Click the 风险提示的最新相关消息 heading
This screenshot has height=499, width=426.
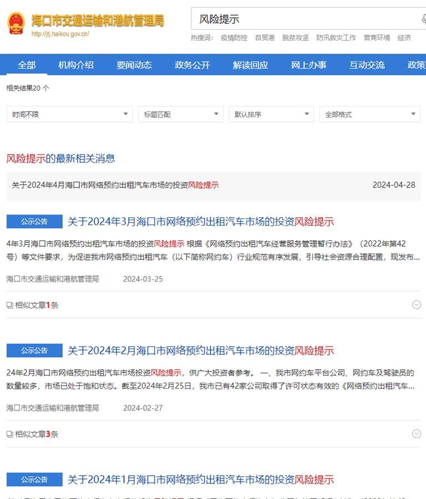tap(61, 158)
